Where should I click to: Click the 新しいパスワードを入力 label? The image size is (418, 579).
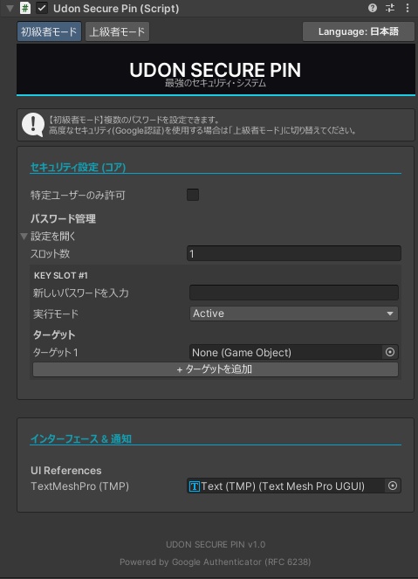tap(81, 293)
